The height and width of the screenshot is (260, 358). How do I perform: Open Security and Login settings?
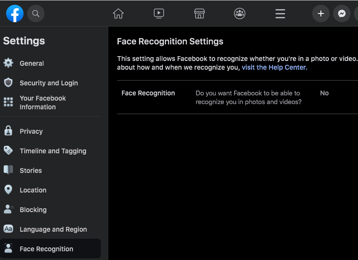pos(49,83)
